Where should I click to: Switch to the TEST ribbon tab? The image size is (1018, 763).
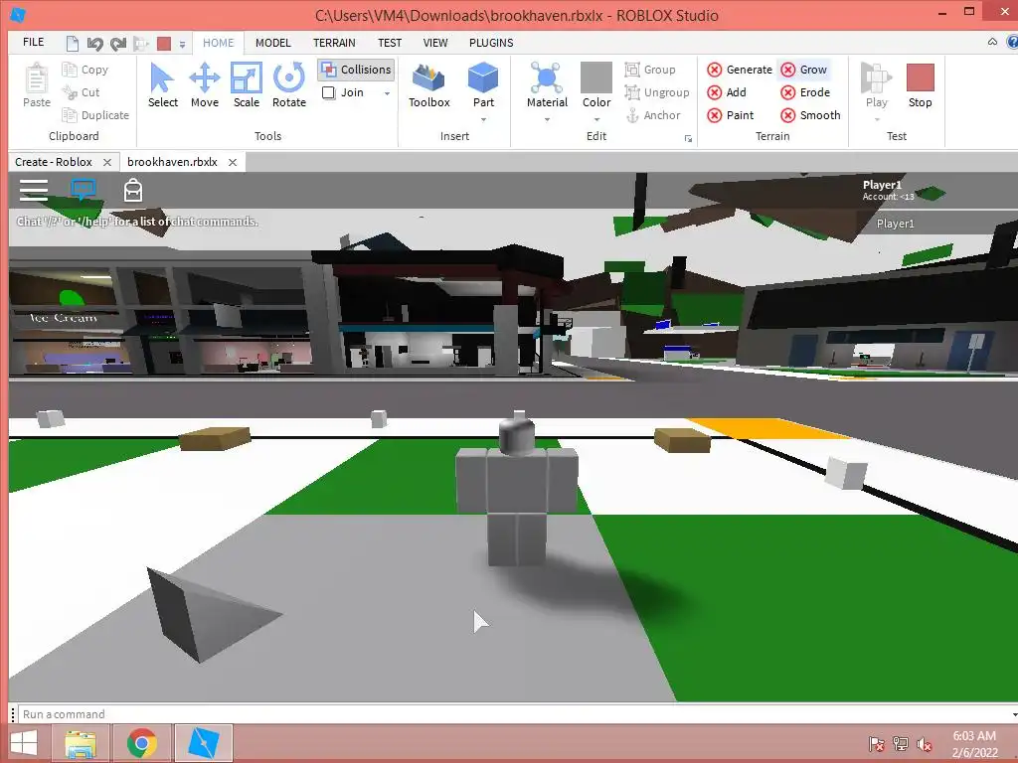point(390,42)
